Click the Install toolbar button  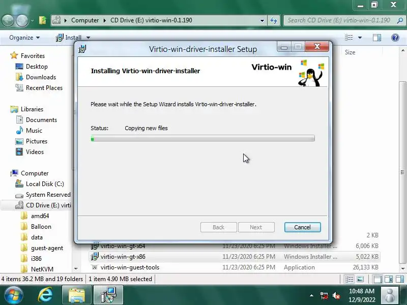click(x=69, y=38)
